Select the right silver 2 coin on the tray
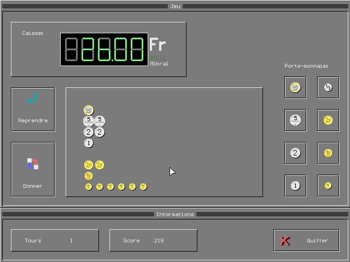Screen dimensions: 350x262 [100, 132]
